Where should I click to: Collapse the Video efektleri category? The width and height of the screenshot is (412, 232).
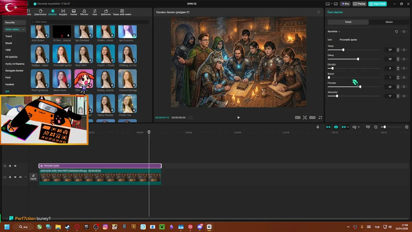click(23, 29)
